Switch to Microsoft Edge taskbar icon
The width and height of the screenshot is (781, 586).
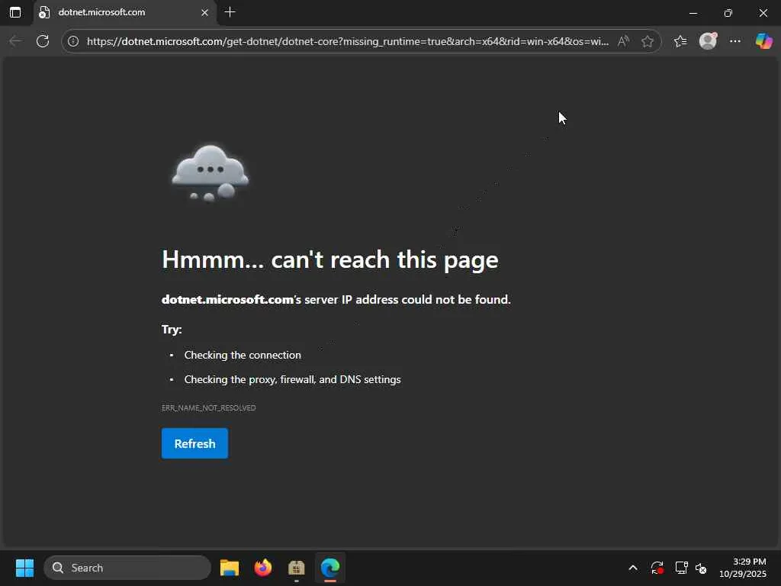[330, 568]
